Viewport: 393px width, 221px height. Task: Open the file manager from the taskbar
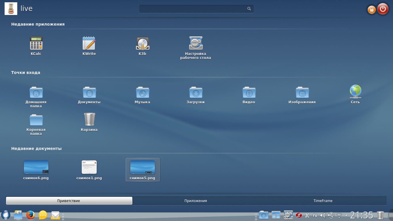tap(18, 215)
